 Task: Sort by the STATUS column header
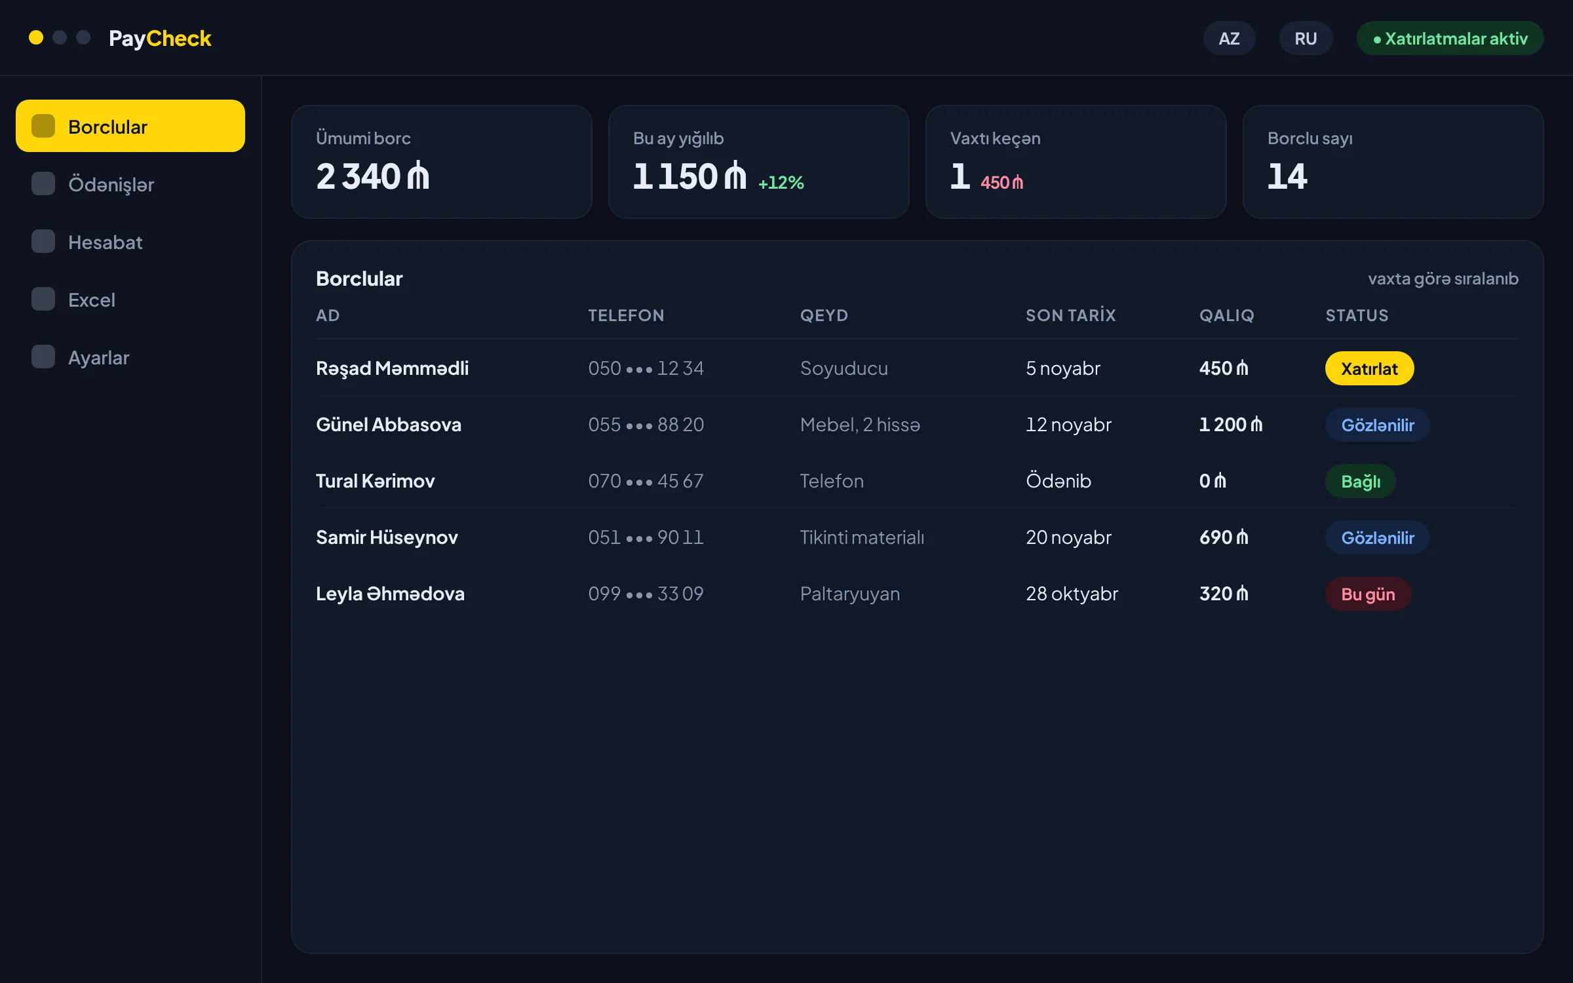point(1357,315)
